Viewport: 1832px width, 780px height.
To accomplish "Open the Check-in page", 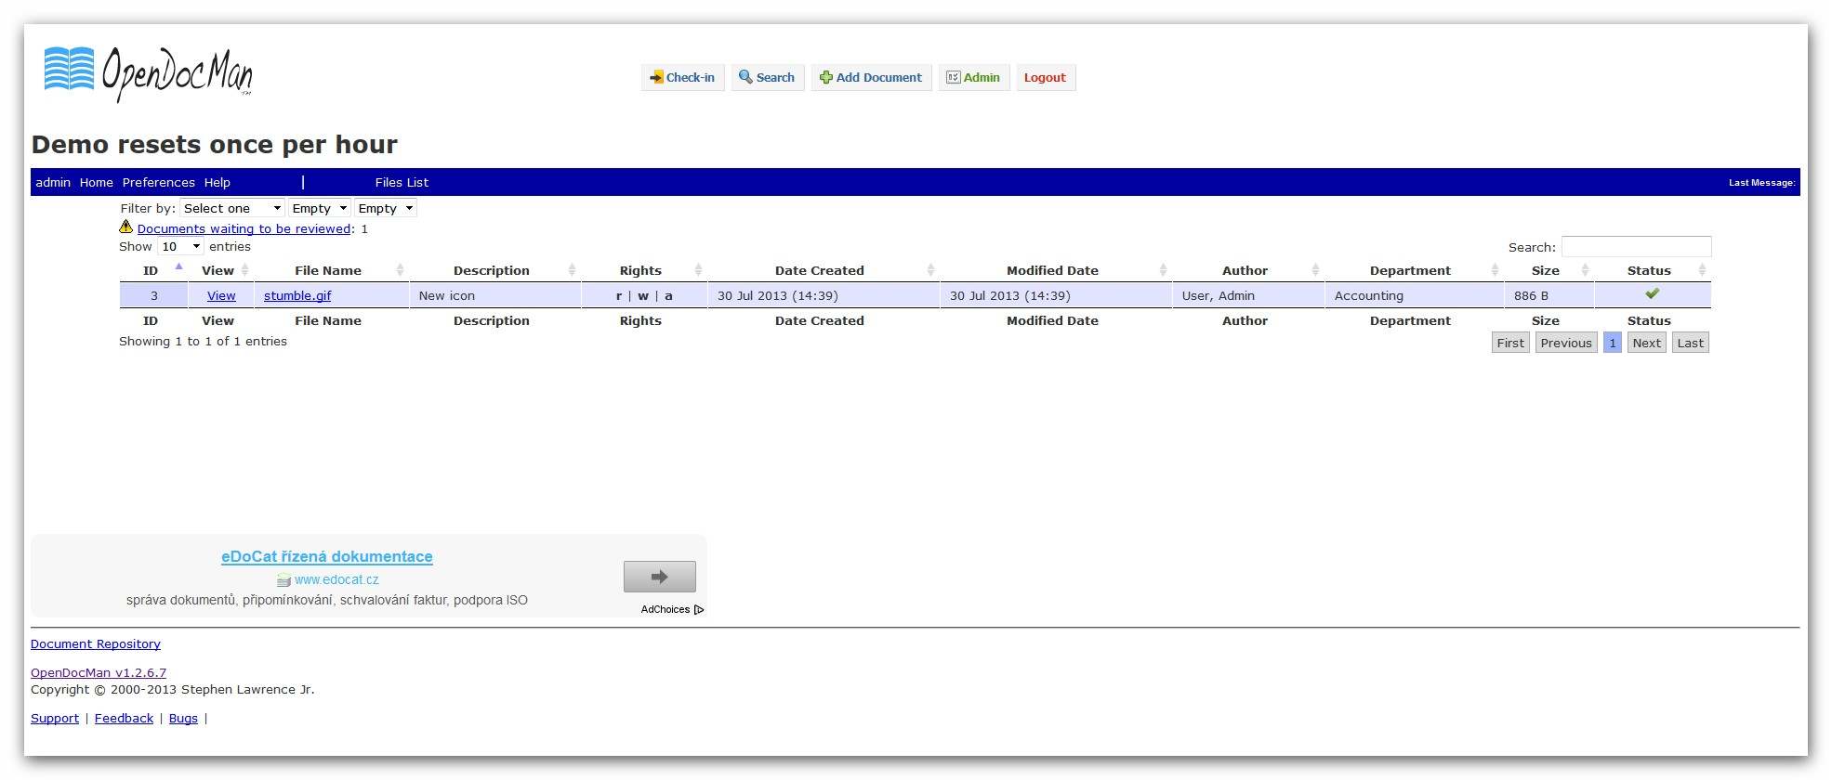I will [682, 77].
